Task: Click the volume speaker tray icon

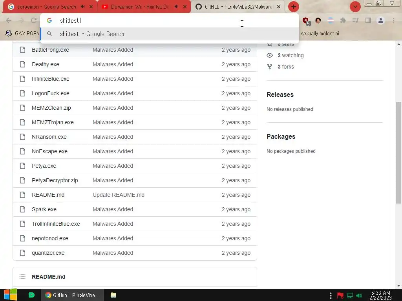Action: click(359, 296)
